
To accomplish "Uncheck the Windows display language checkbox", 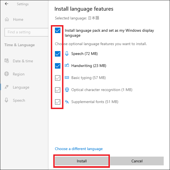I will point(58,31).
